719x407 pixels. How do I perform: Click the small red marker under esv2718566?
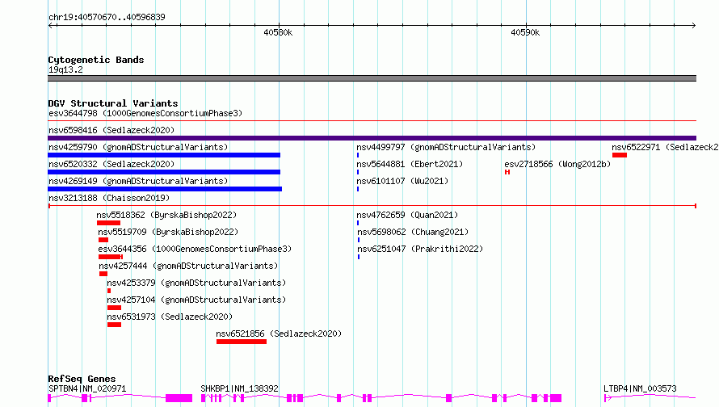(x=507, y=172)
